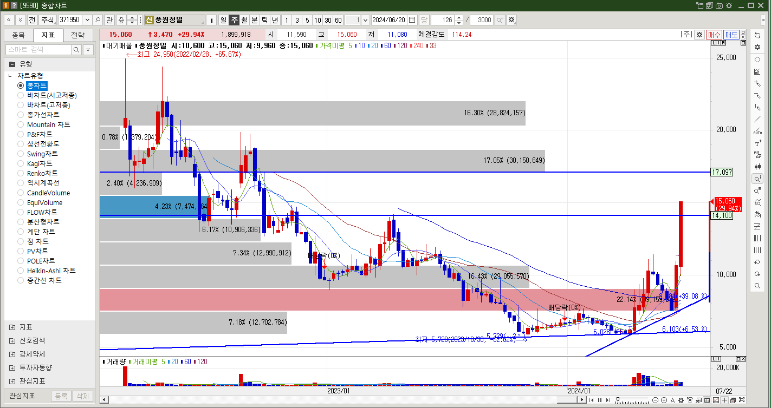Click the camera screenshot icon in title bar
The image size is (771, 408).
[719, 5]
